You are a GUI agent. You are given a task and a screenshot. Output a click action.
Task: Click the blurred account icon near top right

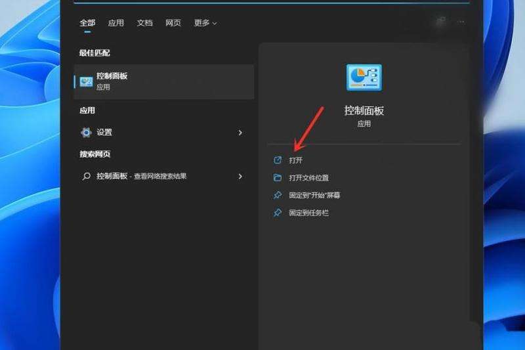(441, 22)
